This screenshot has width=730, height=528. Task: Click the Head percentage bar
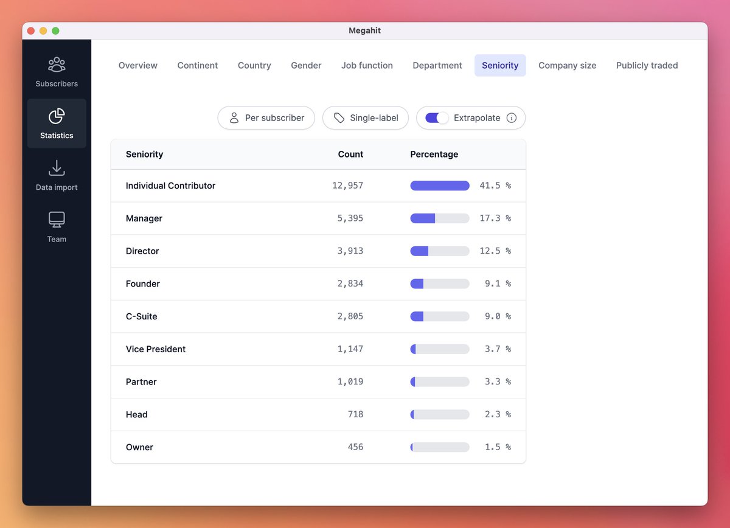440,415
